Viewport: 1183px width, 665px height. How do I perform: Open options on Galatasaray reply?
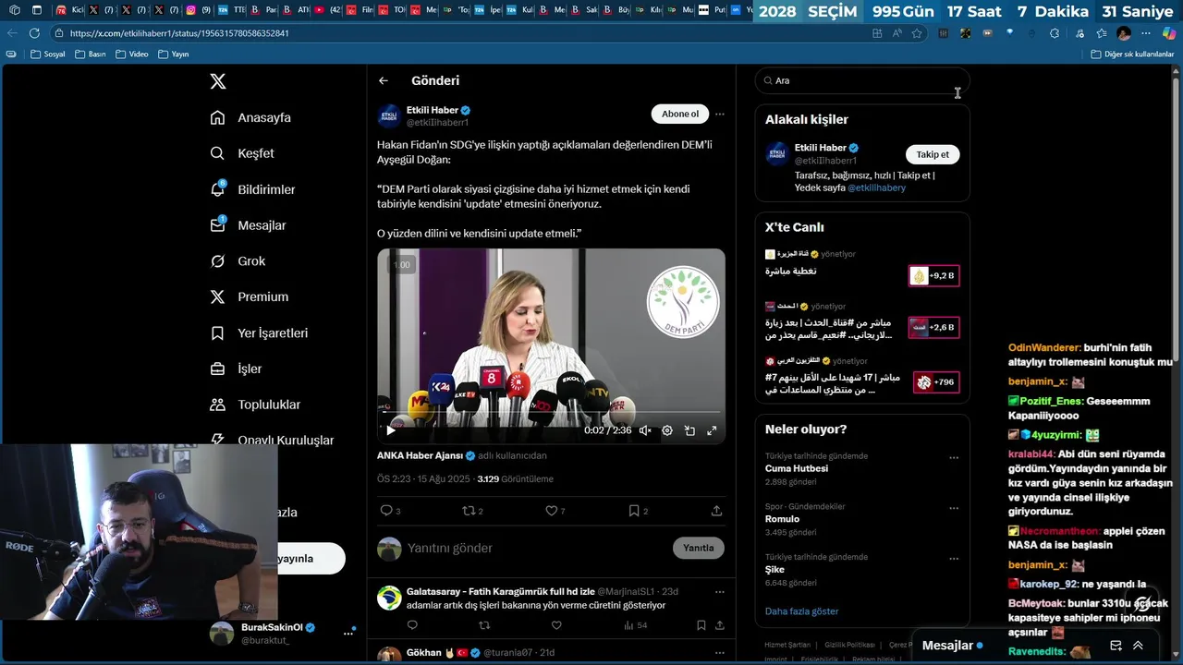(719, 591)
